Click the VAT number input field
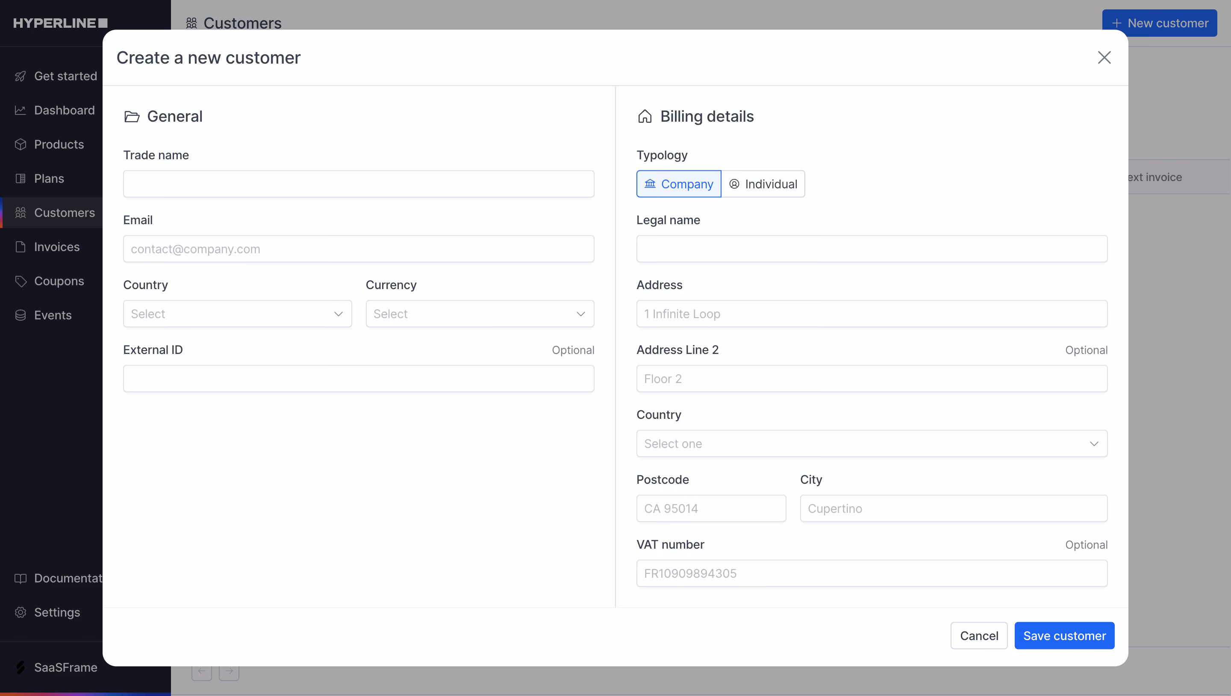 871,573
